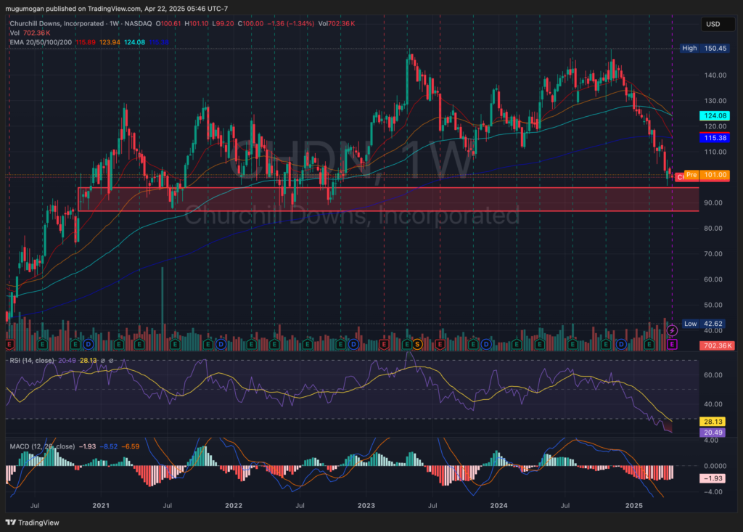Click the 0.0000 tick on MACD axis
Image resolution: width=743 pixels, height=532 pixels.
point(715,466)
